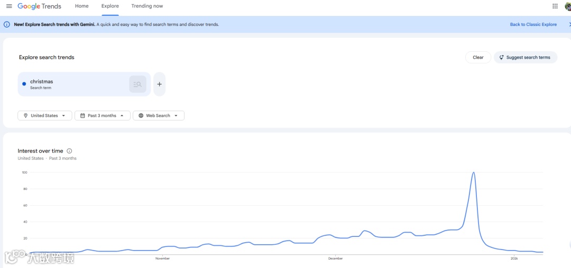Follow the Back to Classic Explore link

coord(533,24)
